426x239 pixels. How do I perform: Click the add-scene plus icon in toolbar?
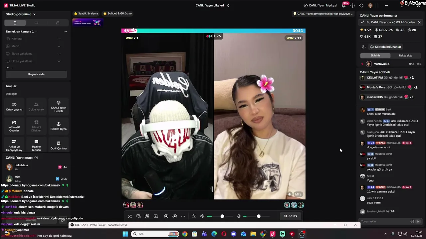coord(155,216)
